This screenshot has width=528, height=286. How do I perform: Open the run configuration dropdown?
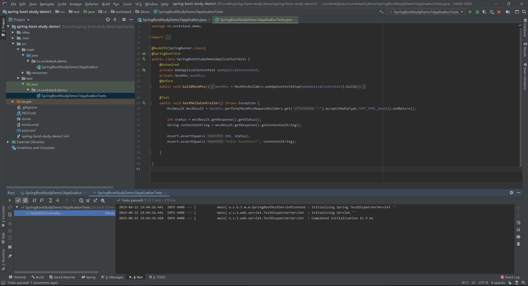tap(426, 12)
